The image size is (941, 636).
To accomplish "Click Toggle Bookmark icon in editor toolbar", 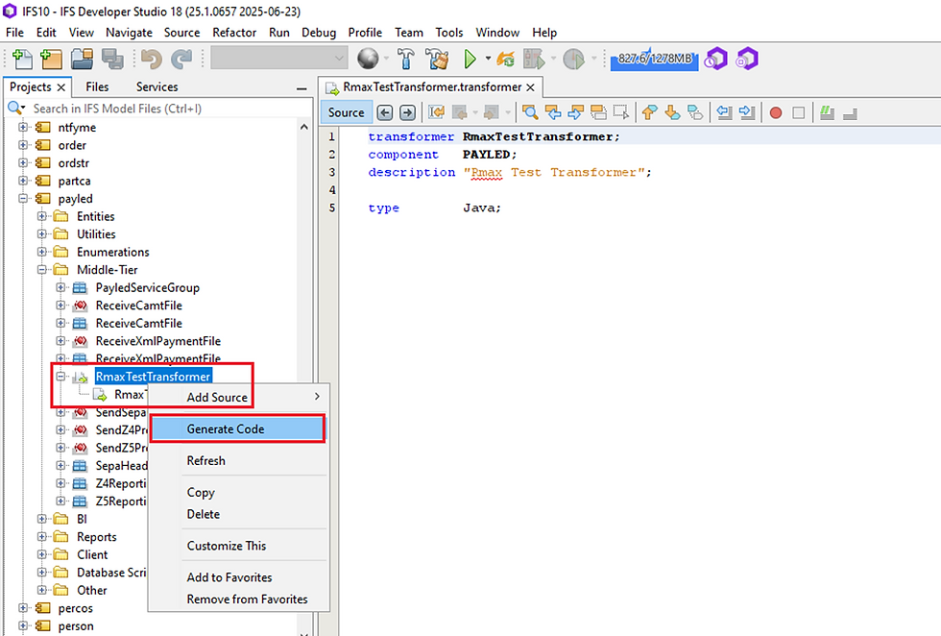I will click(x=695, y=112).
